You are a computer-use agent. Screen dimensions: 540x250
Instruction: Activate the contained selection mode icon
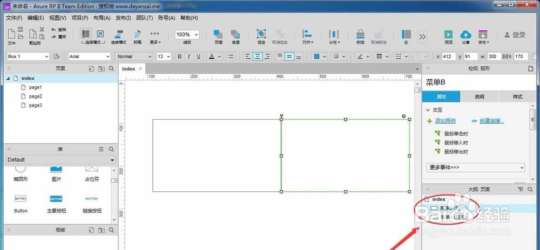point(100,34)
